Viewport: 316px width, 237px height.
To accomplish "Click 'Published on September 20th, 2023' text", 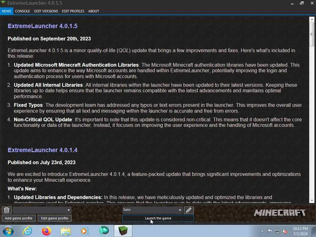I will coord(49,39).
